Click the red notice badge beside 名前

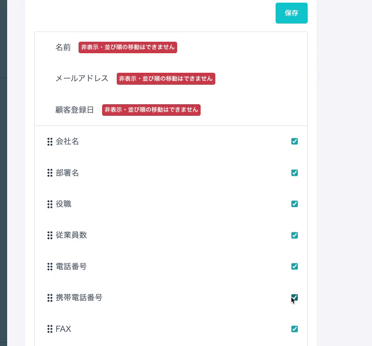pyautogui.click(x=128, y=47)
